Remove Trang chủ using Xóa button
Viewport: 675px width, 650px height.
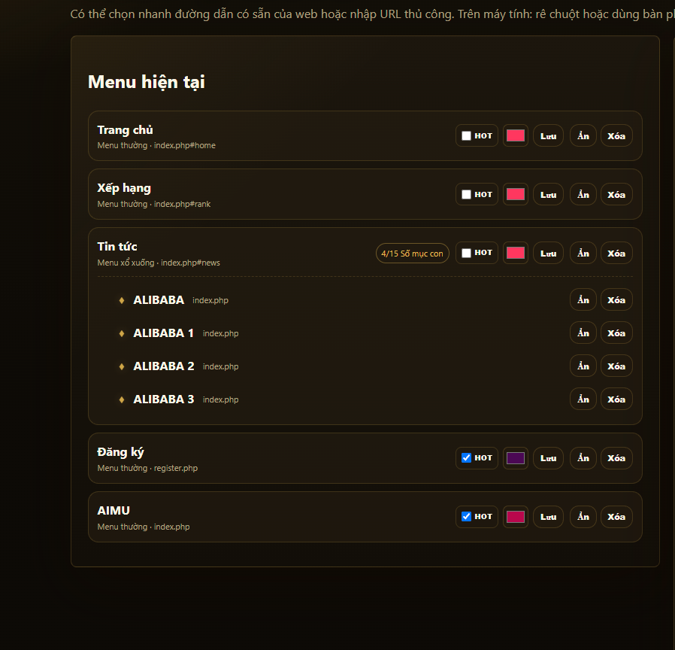click(x=616, y=135)
